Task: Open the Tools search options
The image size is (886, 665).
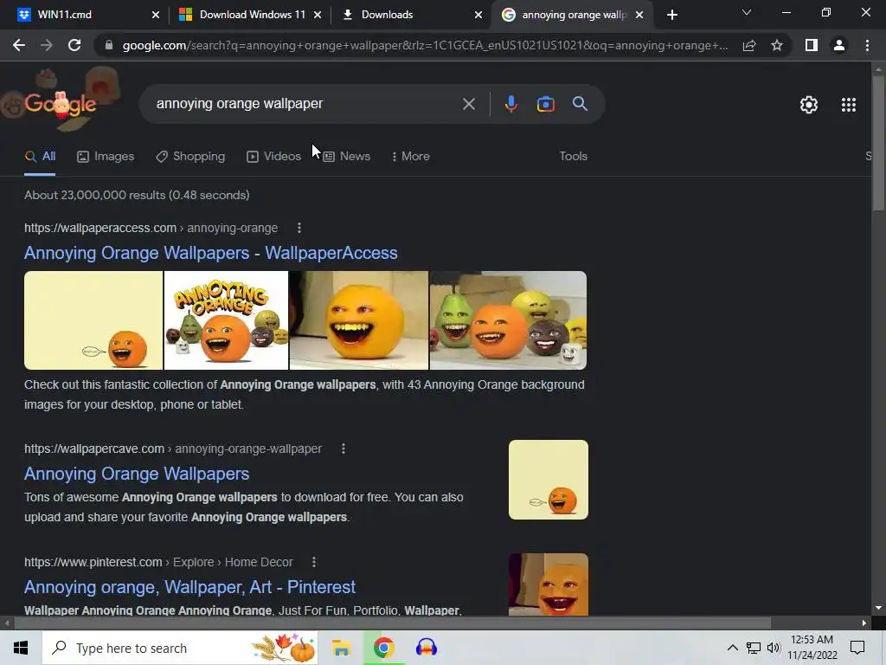Action: pos(573,157)
